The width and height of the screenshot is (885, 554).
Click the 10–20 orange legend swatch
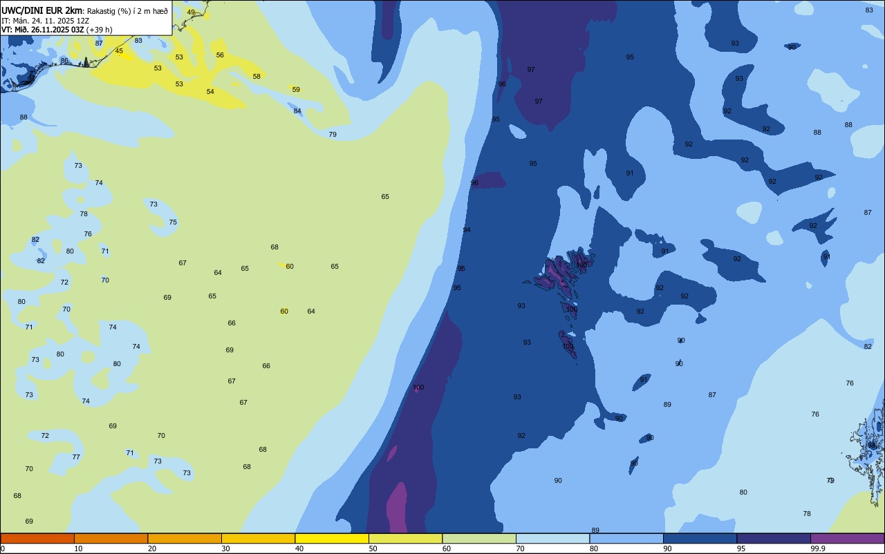click(111, 538)
